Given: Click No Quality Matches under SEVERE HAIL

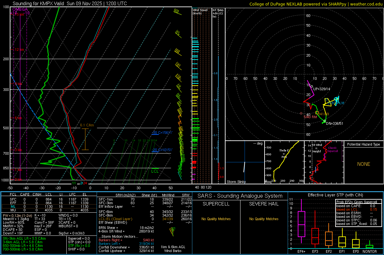Looking at the screenshot, I should point(264,219).
